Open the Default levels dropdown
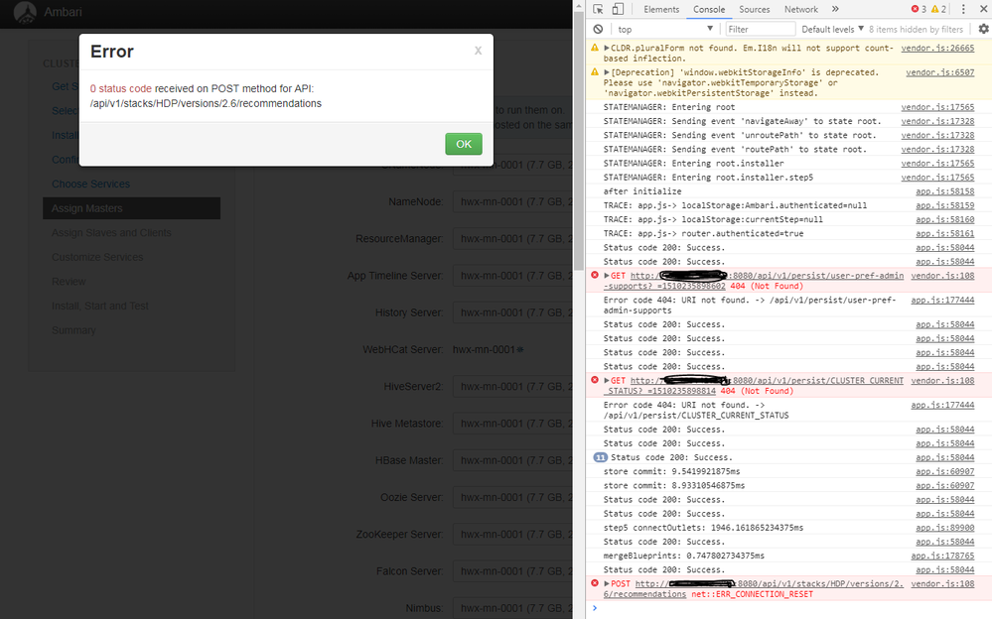This screenshot has width=992, height=619. 832,29
